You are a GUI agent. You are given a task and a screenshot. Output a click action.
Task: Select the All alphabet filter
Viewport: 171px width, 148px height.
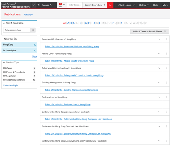point(64,23)
